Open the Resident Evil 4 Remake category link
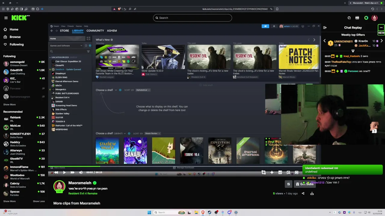This screenshot has height=216, width=385. pyautogui.click(x=83, y=193)
